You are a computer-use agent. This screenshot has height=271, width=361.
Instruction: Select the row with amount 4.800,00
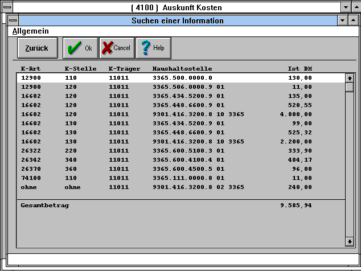pyautogui.click(x=171, y=114)
